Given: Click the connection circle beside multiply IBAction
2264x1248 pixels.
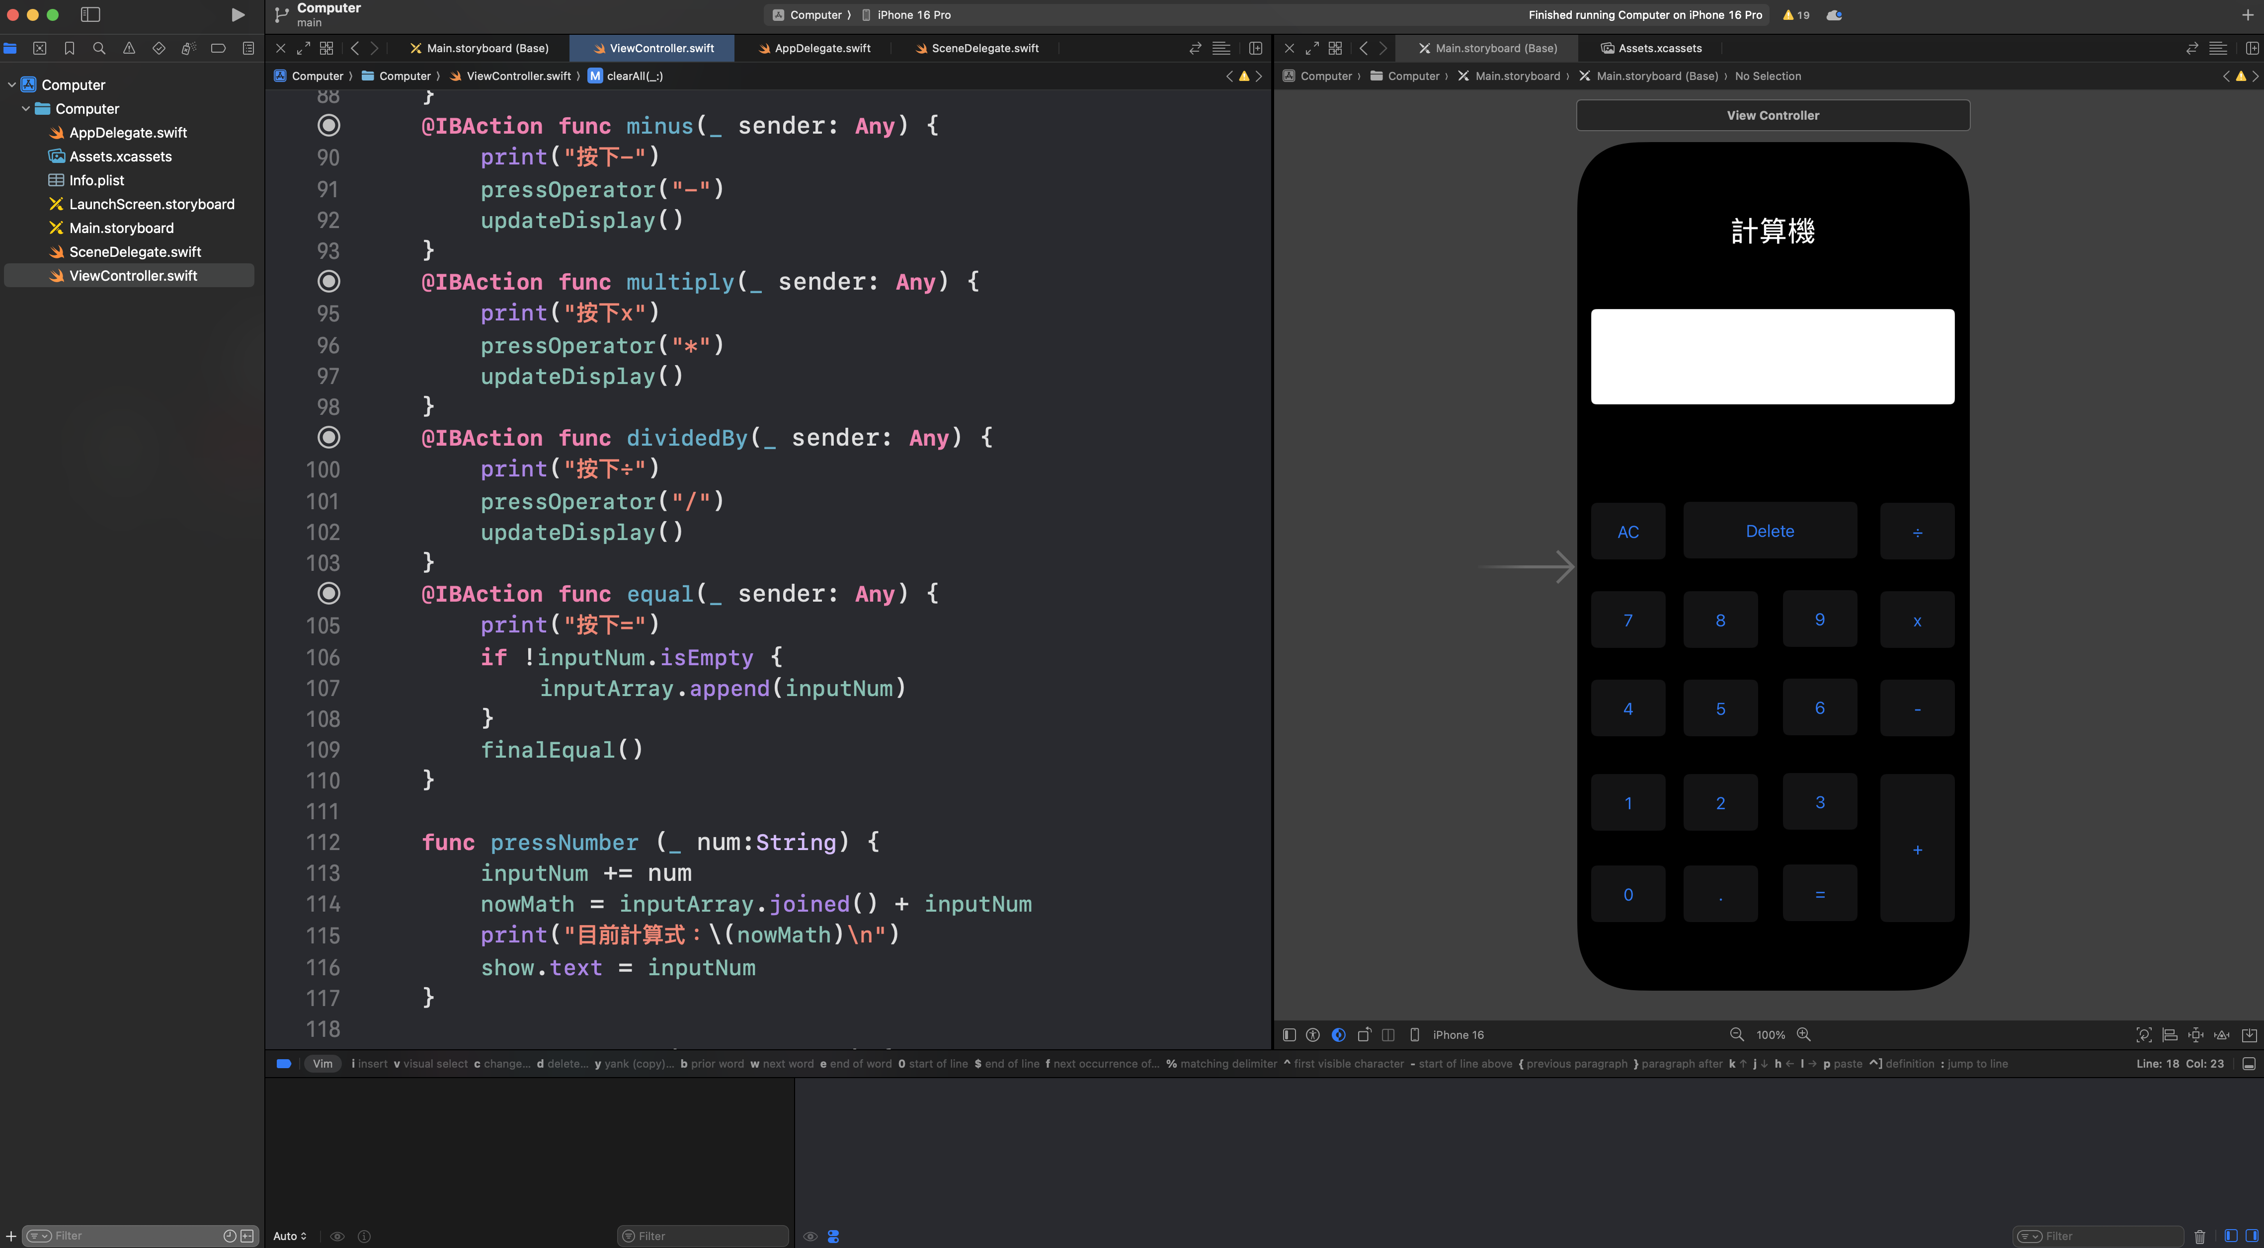Looking at the screenshot, I should click(328, 281).
